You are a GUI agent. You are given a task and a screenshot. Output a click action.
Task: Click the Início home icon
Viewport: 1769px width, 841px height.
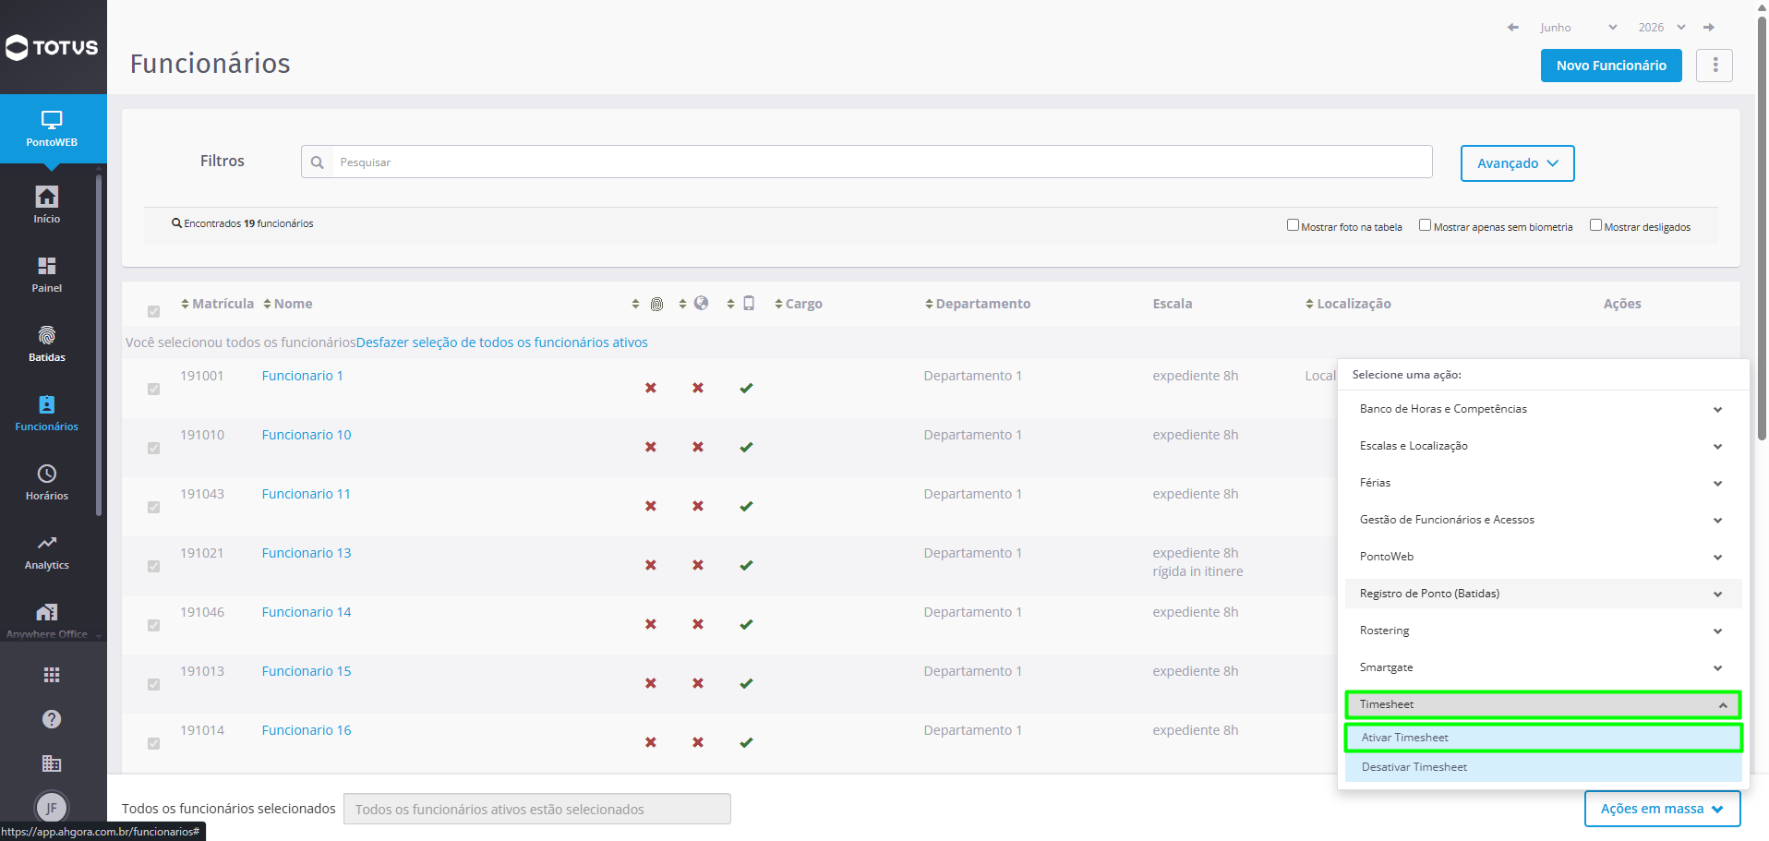point(47,197)
